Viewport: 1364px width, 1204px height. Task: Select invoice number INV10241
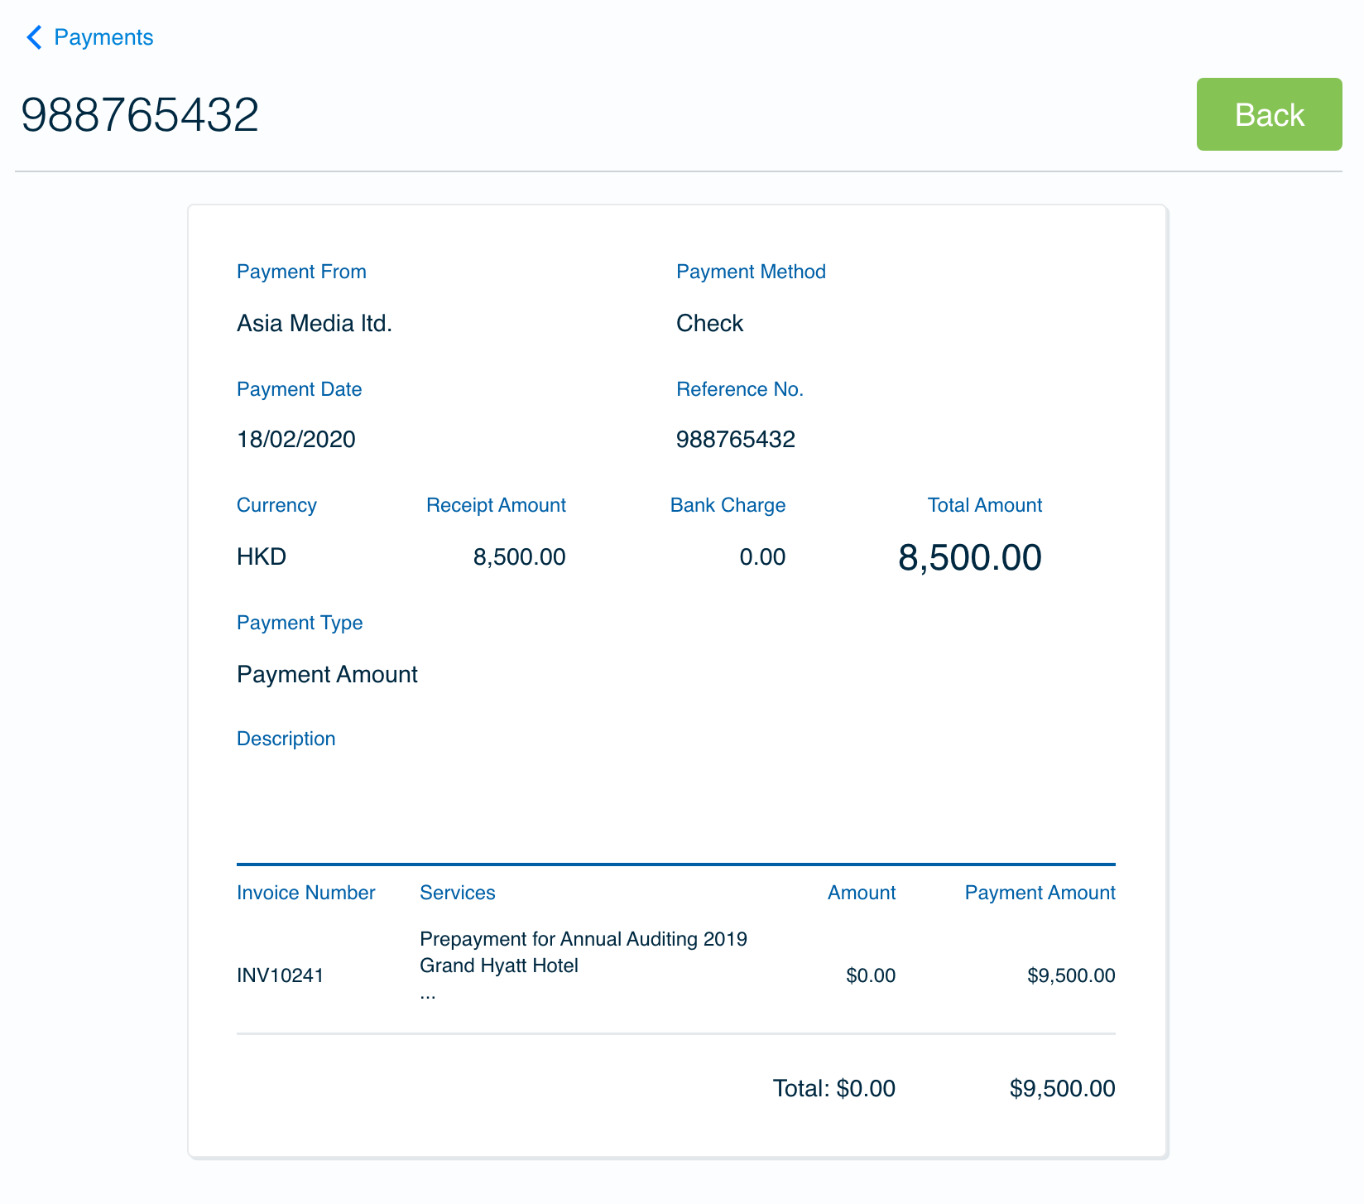coord(280,975)
